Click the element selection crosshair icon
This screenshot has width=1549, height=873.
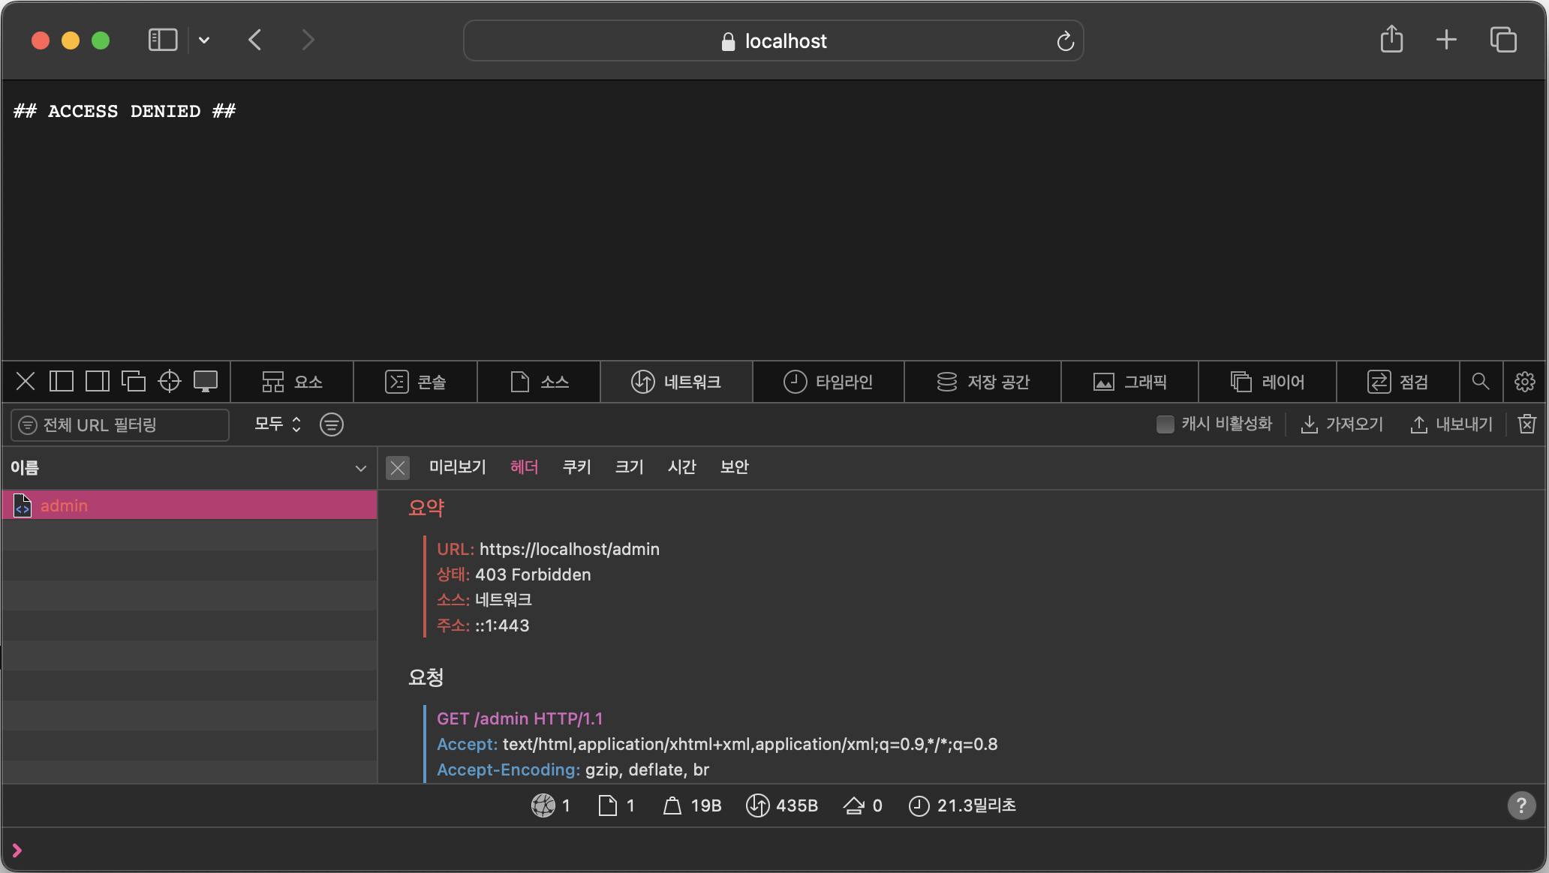click(x=170, y=382)
